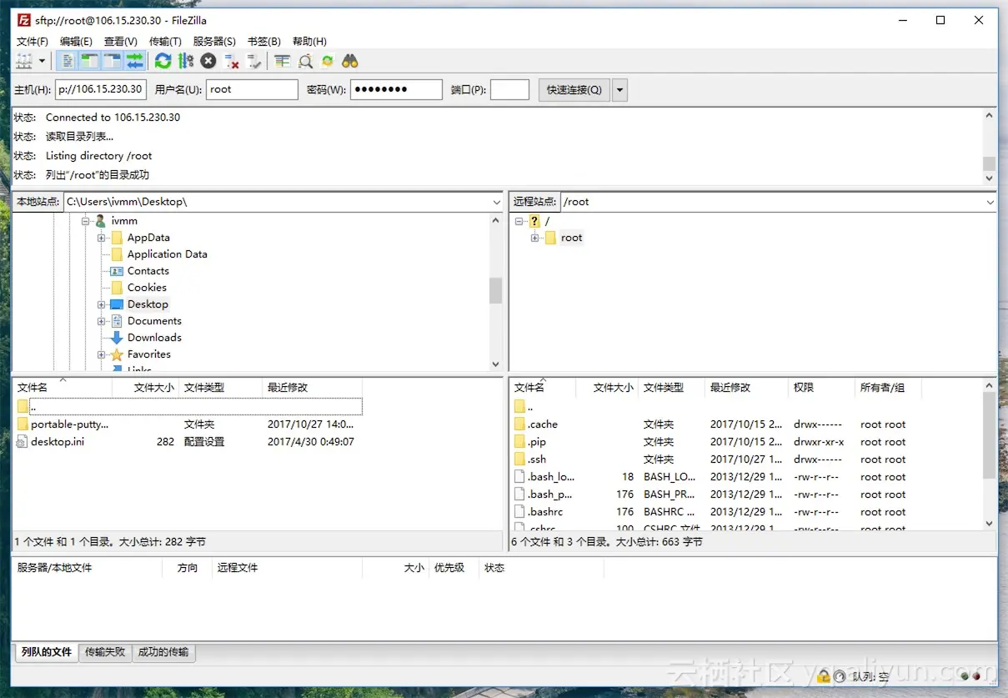Collapse the remote / root node

coord(519,221)
